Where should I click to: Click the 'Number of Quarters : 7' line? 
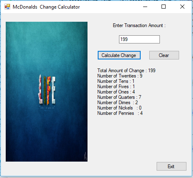coord(119,97)
